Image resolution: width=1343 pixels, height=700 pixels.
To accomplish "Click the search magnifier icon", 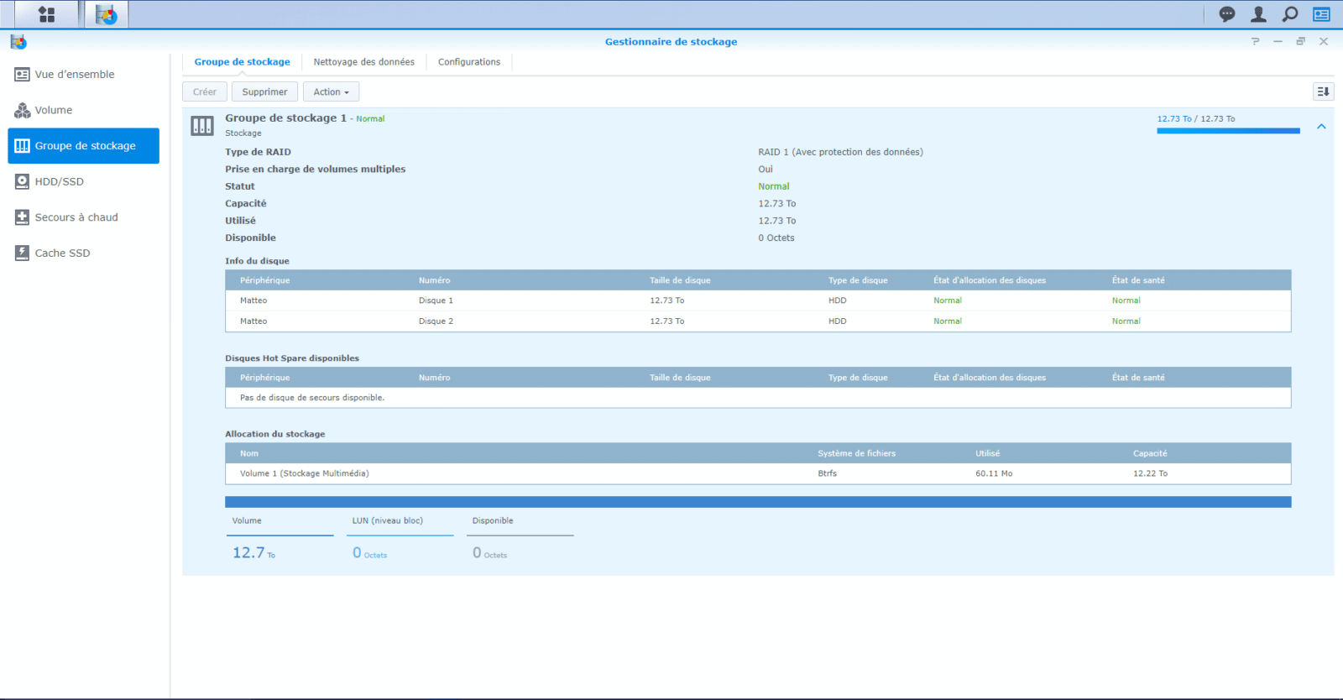I will pos(1290,14).
